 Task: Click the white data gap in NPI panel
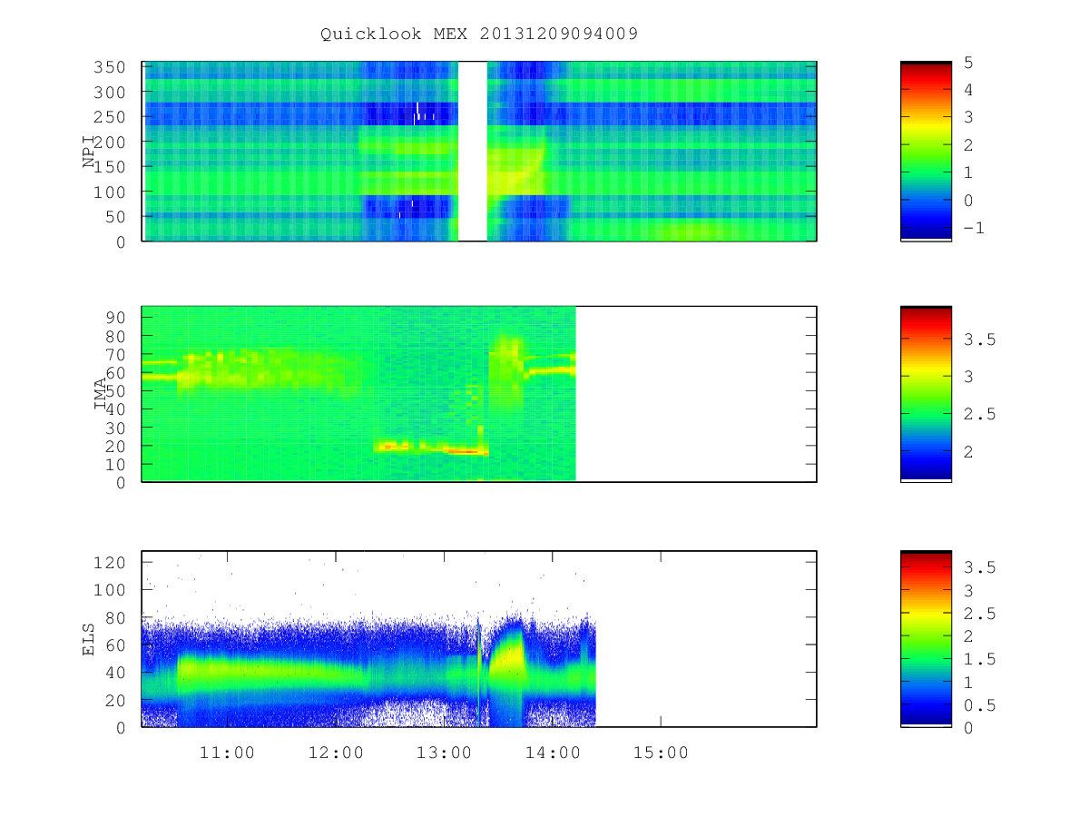click(473, 152)
